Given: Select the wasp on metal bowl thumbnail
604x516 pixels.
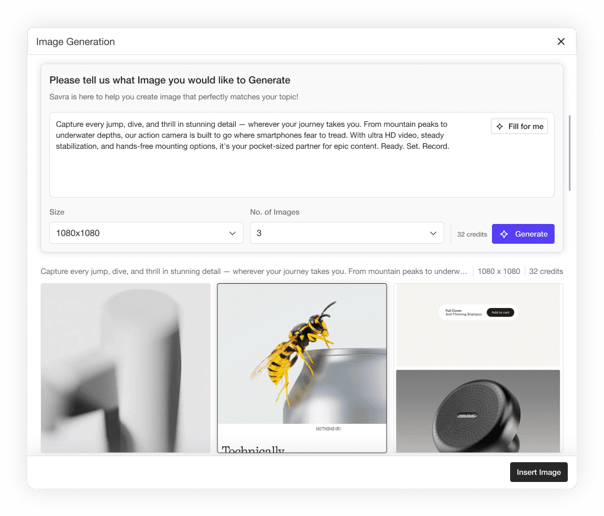Looking at the screenshot, I should click(302, 368).
